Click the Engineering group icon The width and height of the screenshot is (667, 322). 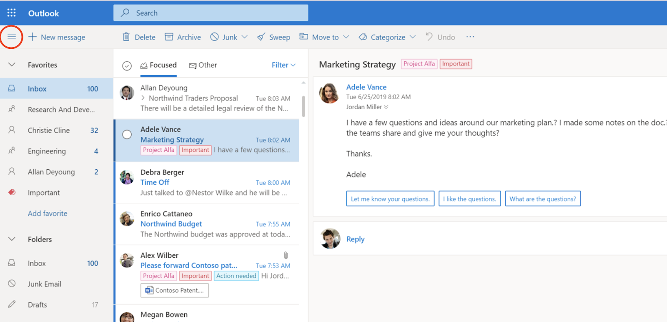[x=12, y=151]
